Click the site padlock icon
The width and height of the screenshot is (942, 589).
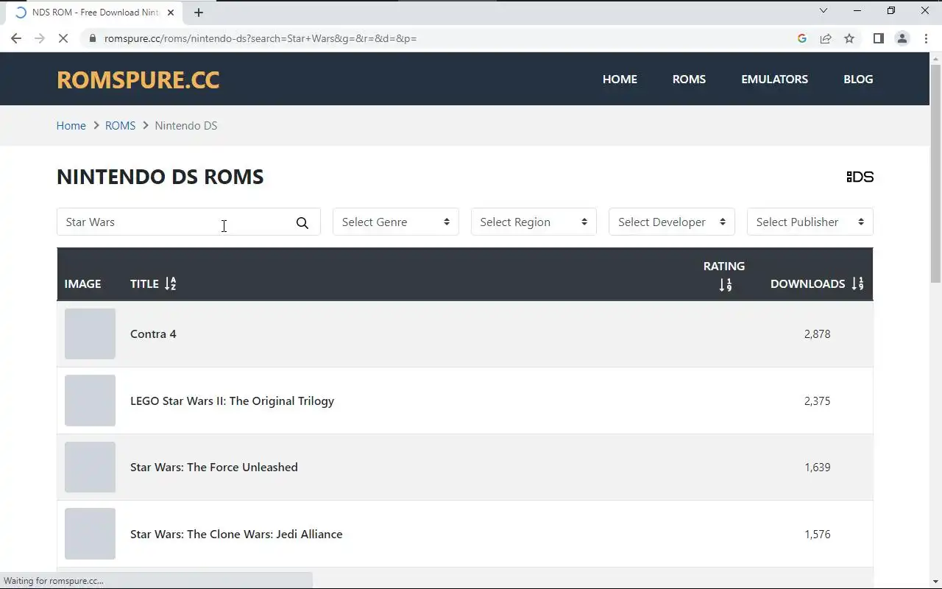[x=92, y=38]
